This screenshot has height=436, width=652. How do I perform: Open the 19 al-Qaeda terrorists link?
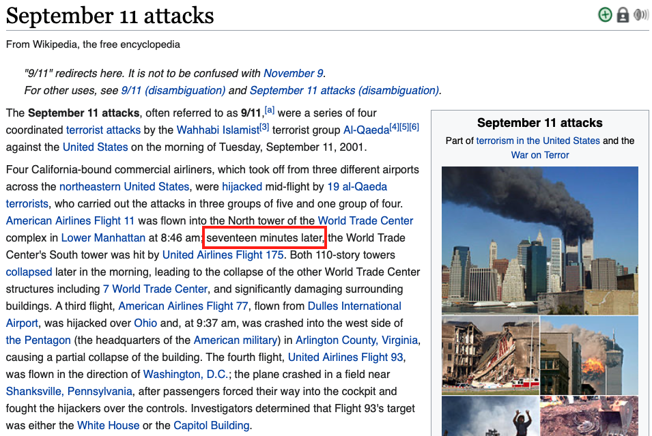(x=357, y=187)
